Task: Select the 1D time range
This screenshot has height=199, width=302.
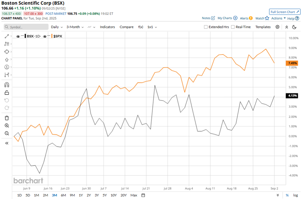Action: (20, 195)
